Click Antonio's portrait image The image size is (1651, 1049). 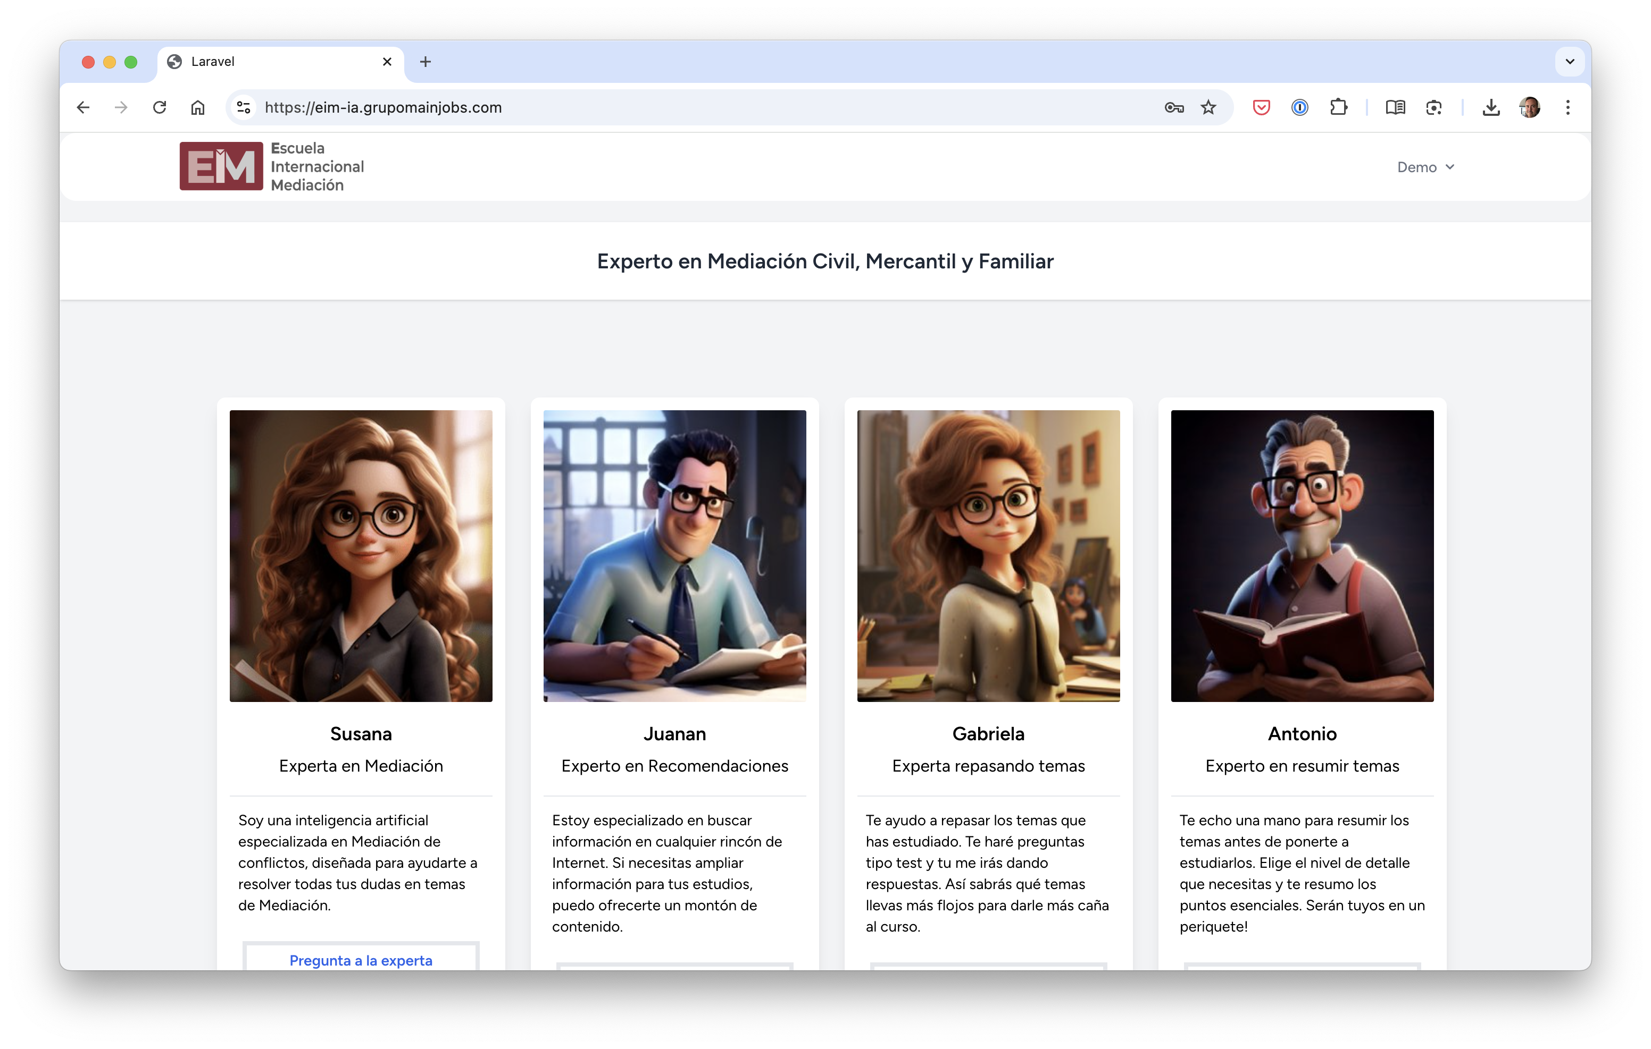1302,556
